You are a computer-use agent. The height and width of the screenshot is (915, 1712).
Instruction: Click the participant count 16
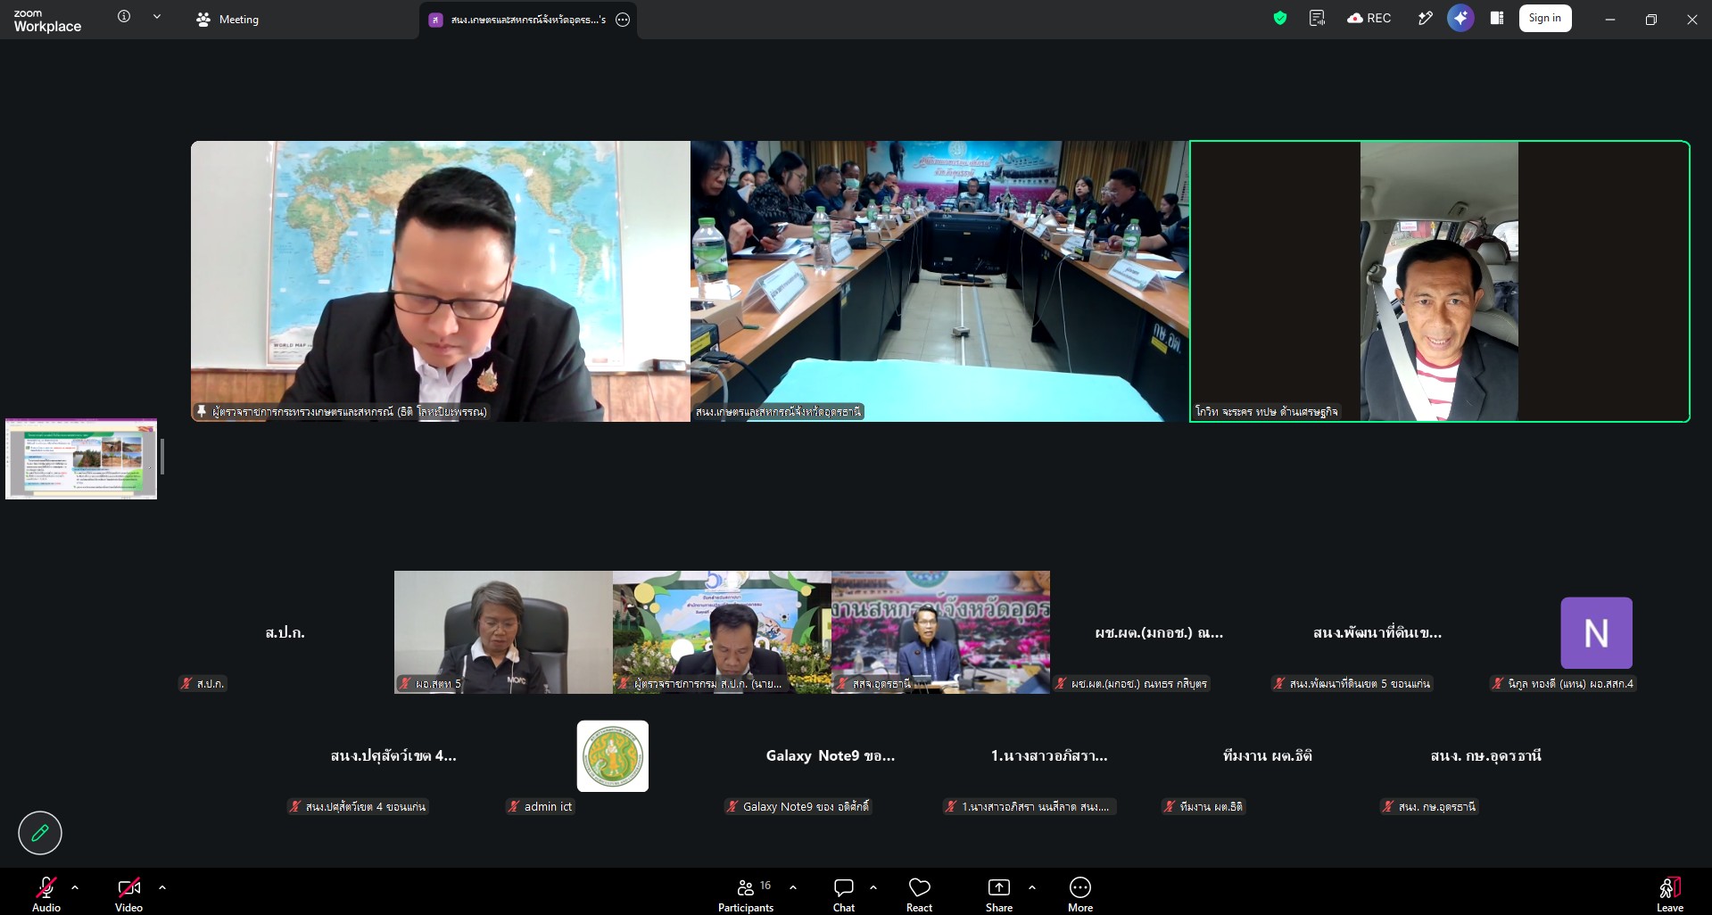click(x=765, y=886)
